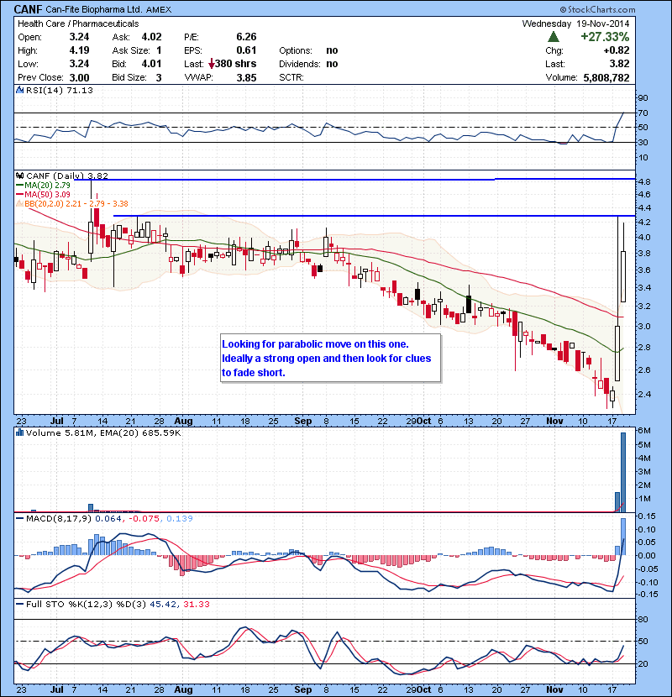Click the SCTR label
Image resolution: width=672 pixels, height=697 pixels.
click(291, 77)
